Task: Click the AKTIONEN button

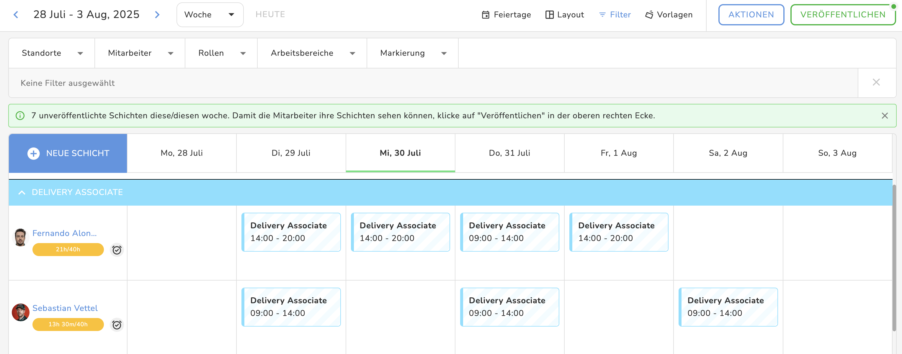Action: (751, 15)
